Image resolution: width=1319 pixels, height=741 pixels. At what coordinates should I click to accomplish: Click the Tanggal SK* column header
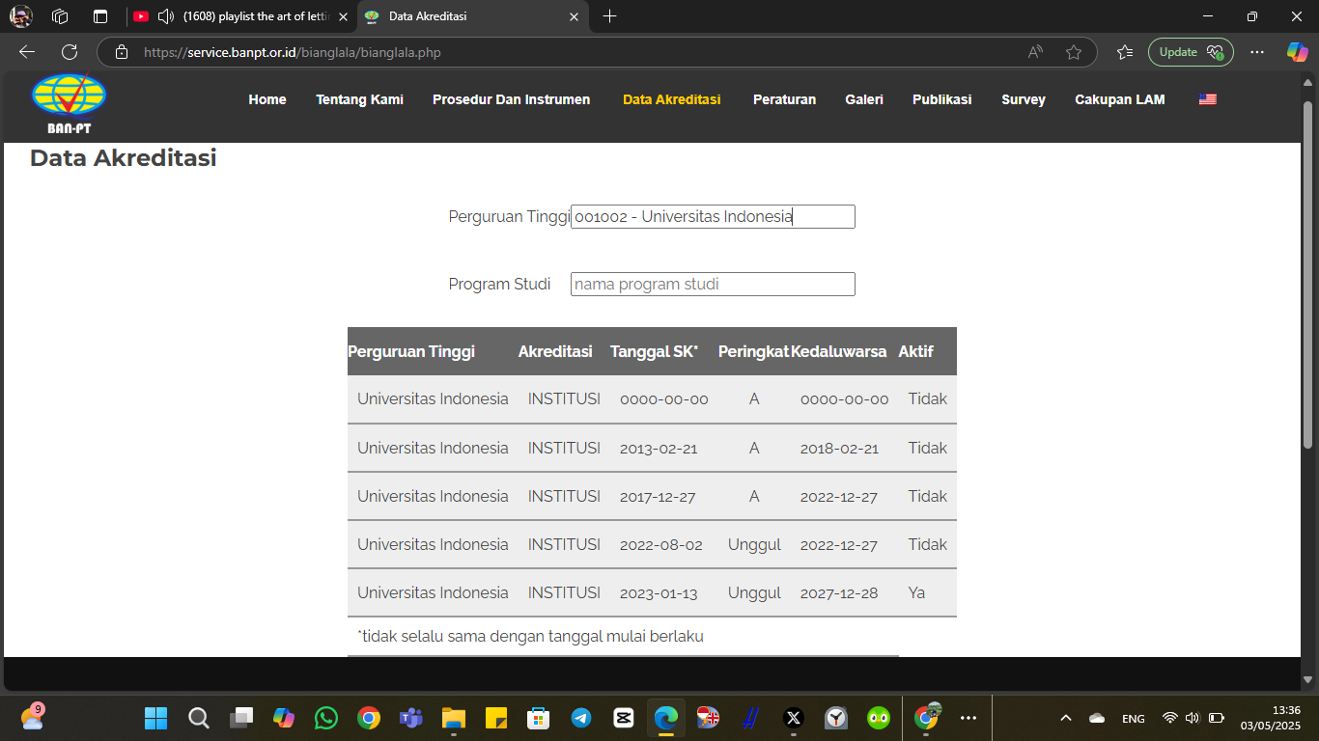point(654,351)
